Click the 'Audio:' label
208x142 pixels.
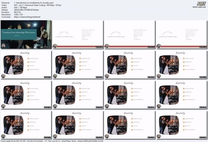[4, 8]
